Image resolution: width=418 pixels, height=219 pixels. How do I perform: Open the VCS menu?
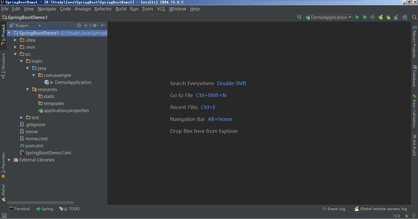coord(161,9)
